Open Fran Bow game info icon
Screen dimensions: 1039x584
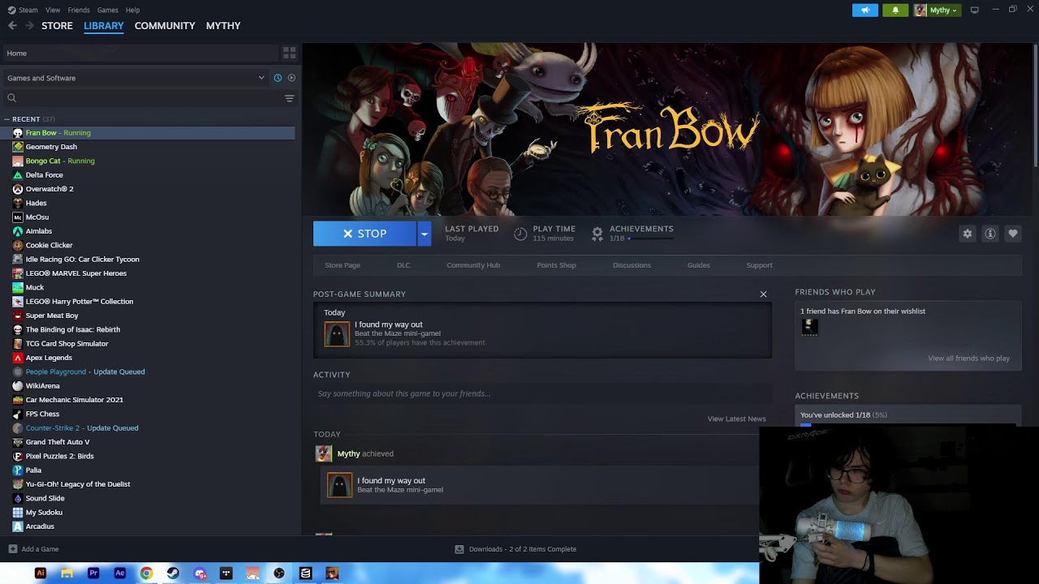click(990, 234)
